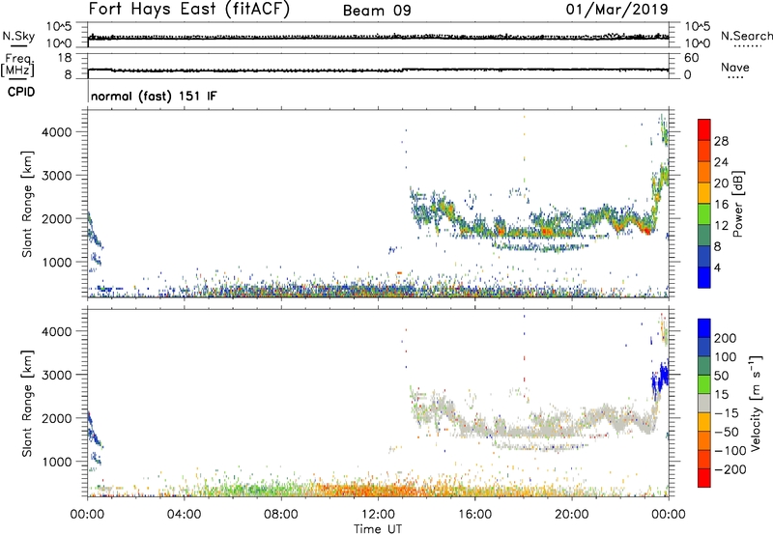Select the "50" label on Velocity colorbar

[722, 376]
